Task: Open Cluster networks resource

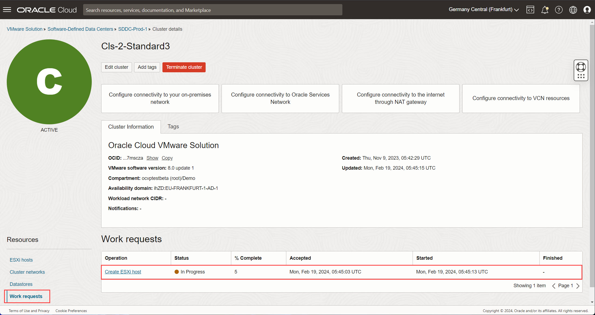Action: 27,272
